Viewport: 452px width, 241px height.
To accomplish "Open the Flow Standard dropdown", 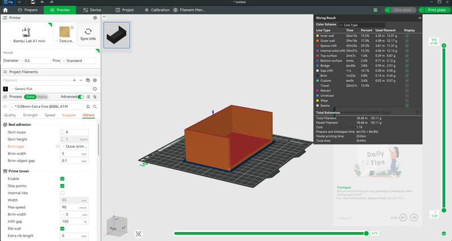I will (79, 61).
